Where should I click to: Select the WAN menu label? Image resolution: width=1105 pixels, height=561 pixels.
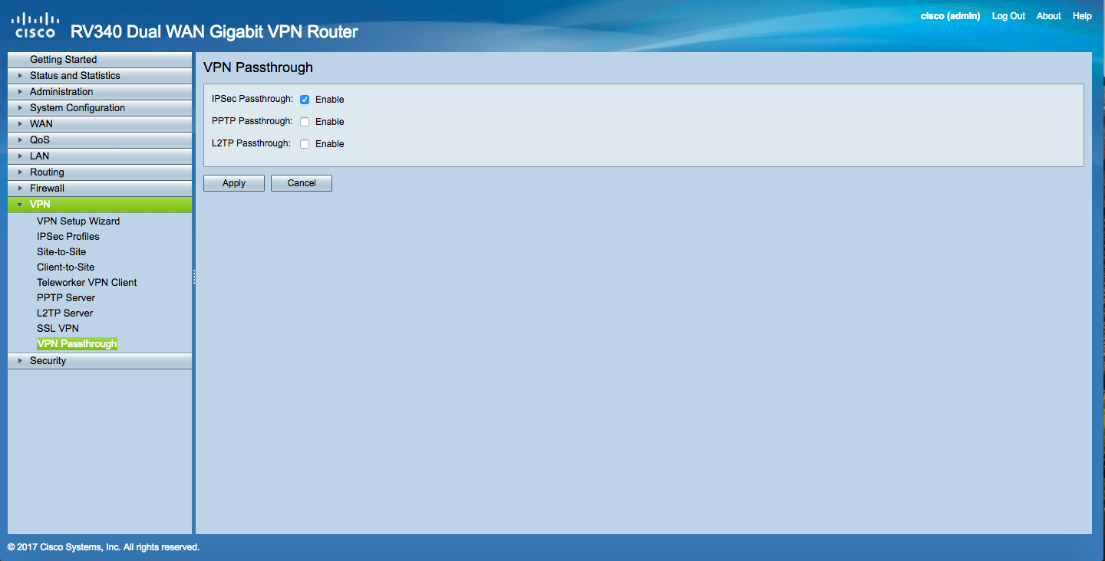point(41,124)
